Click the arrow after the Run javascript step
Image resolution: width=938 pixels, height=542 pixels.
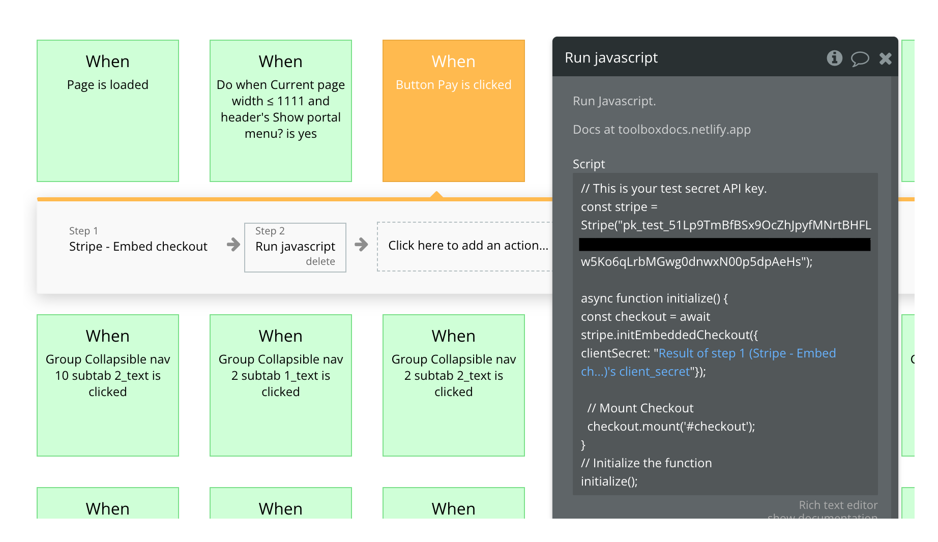click(x=361, y=246)
